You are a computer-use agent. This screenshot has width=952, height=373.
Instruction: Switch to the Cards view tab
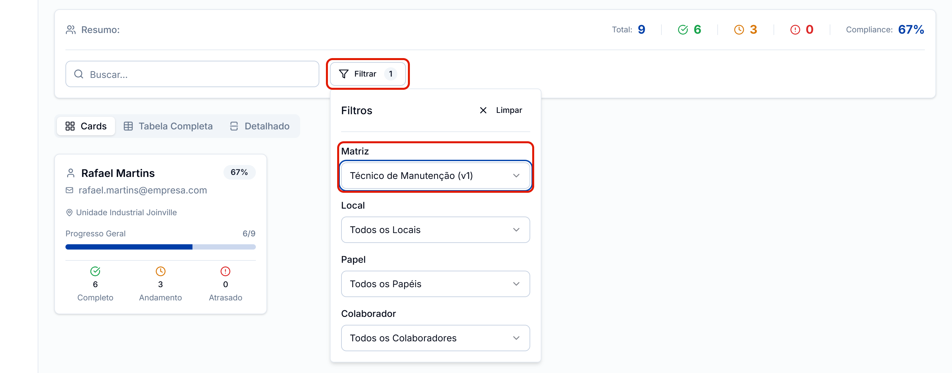point(86,126)
